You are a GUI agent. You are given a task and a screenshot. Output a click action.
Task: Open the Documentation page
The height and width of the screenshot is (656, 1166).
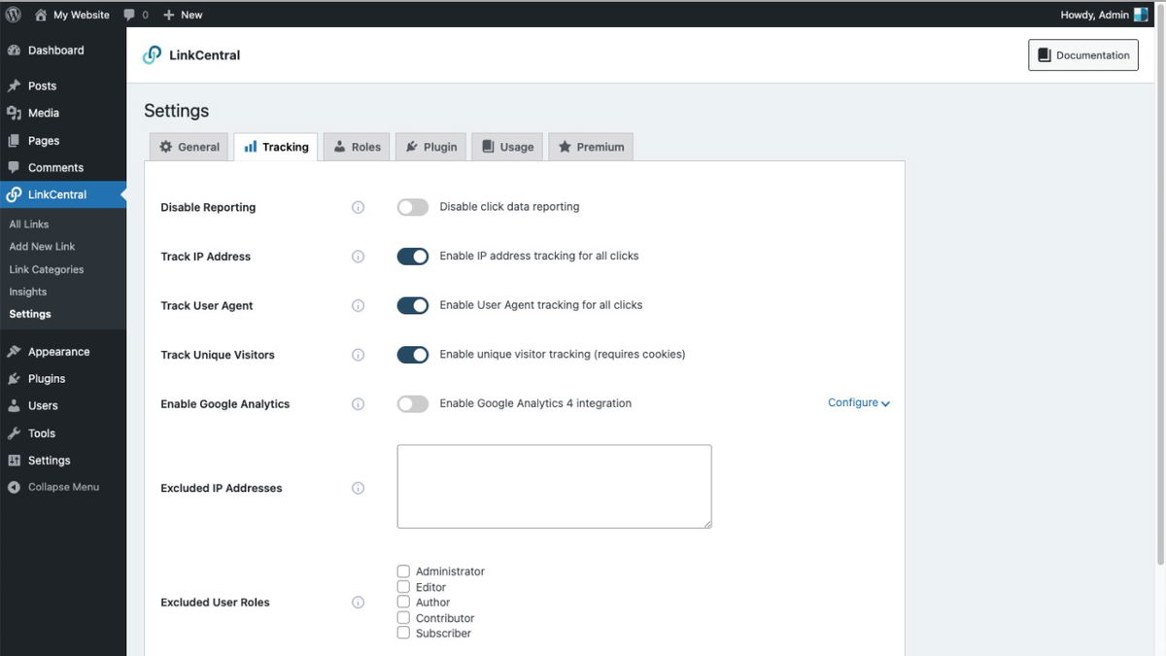[1082, 54]
